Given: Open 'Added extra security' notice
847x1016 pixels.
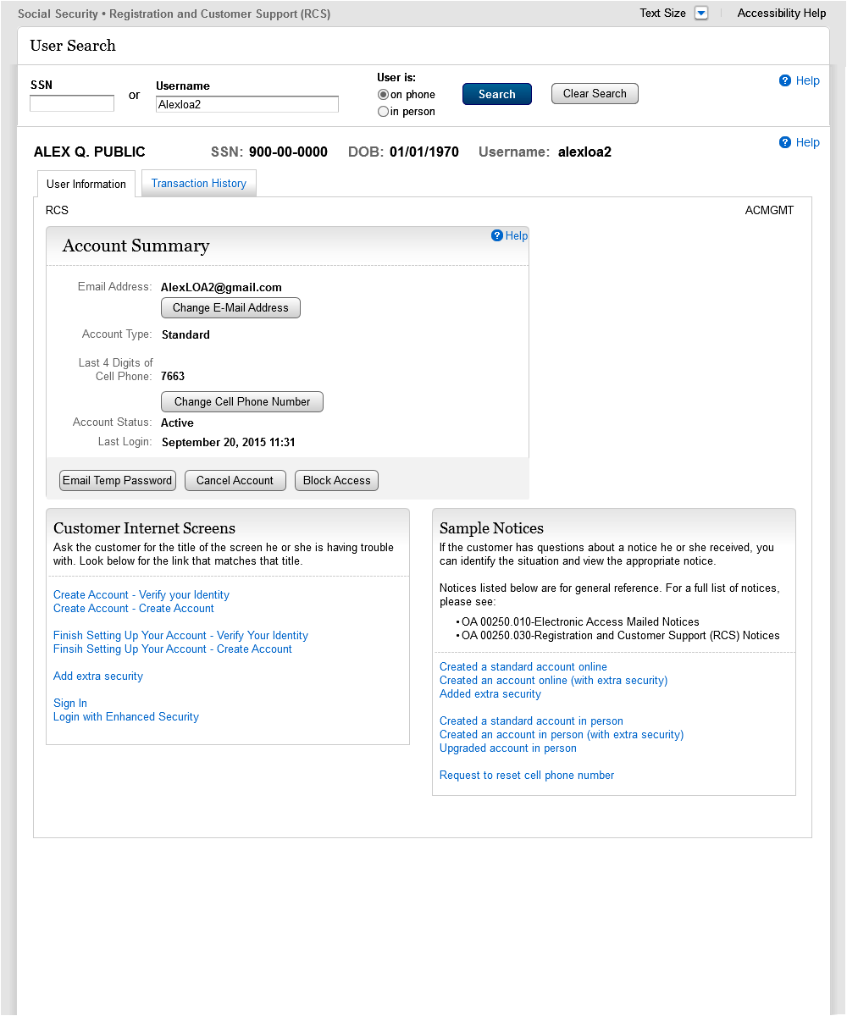Looking at the screenshot, I should click(x=490, y=693).
